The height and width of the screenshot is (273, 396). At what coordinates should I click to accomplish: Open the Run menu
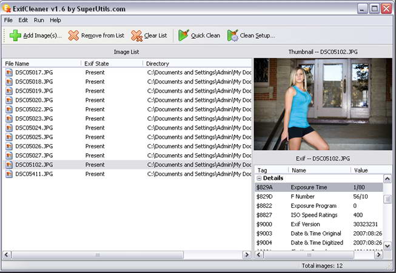click(39, 20)
